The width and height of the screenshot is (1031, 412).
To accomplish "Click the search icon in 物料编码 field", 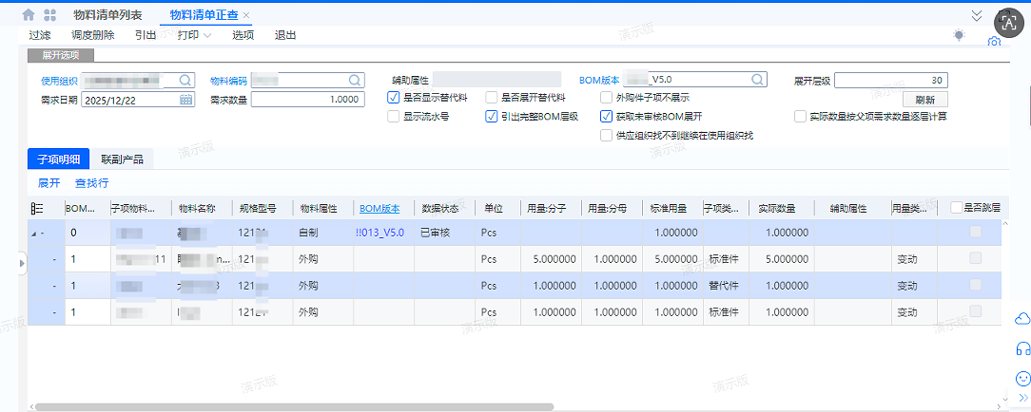I will point(355,80).
